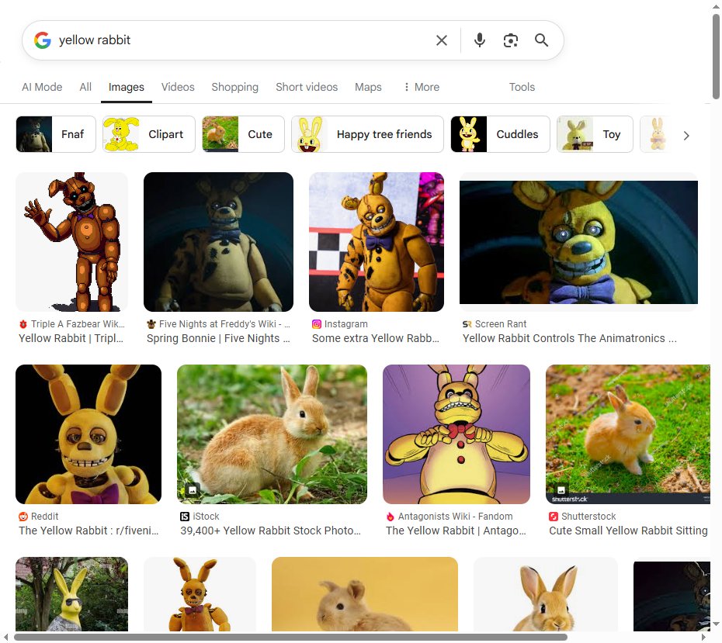Open "39,400+ Yellow Rabbit Stock Photo" title

click(270, 531)
